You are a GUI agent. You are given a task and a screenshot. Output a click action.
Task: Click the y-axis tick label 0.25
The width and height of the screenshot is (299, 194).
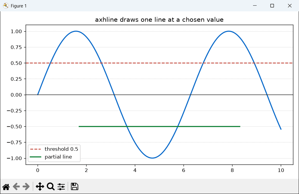point(16,79)
